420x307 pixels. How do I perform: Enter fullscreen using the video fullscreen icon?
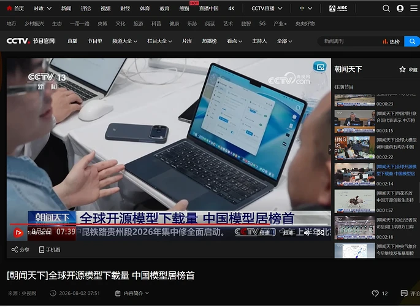320,233
